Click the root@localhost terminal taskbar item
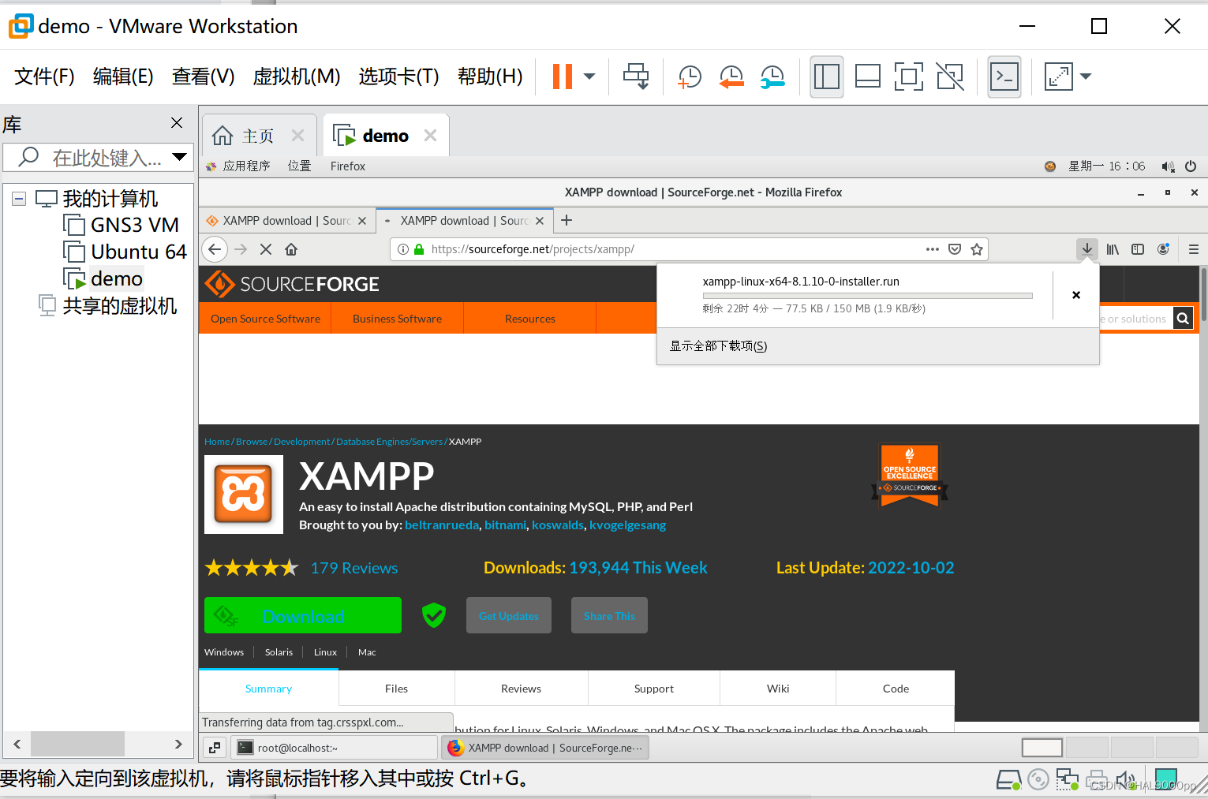Viewport: 1208px width, 799px height. [334, 748]
